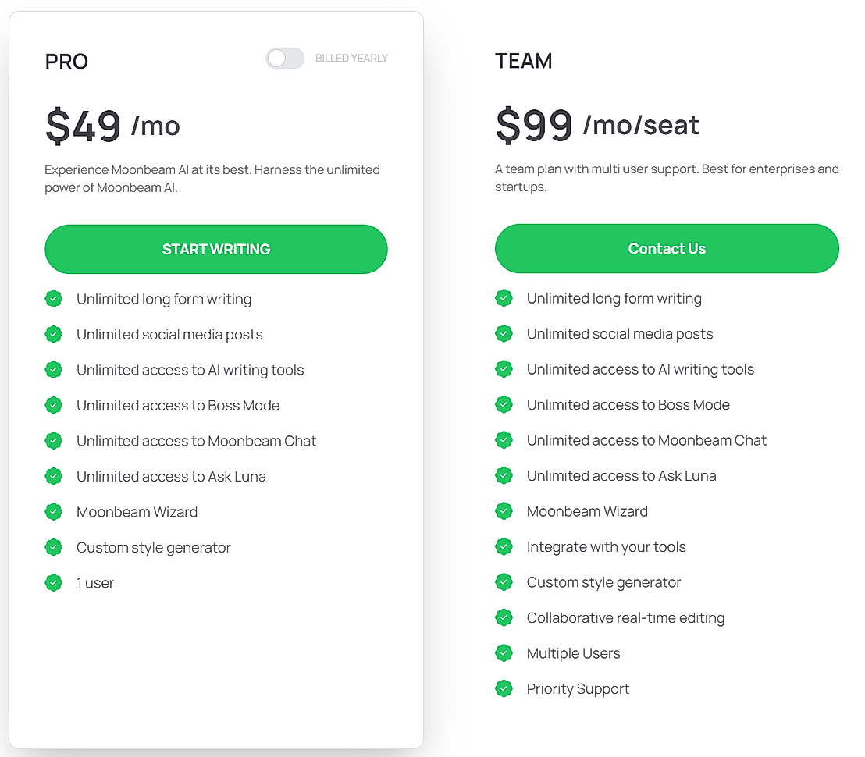Click the checkmark next to Unlimited social media posts
The image size is (865, 757).
coord(53,334)
